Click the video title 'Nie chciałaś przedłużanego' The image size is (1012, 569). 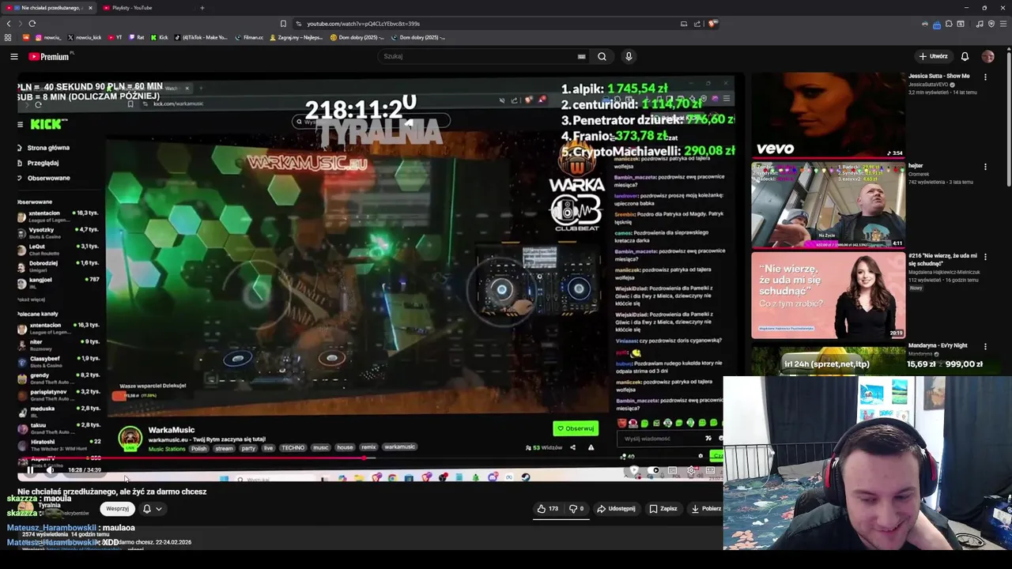(x=111, y=492)
